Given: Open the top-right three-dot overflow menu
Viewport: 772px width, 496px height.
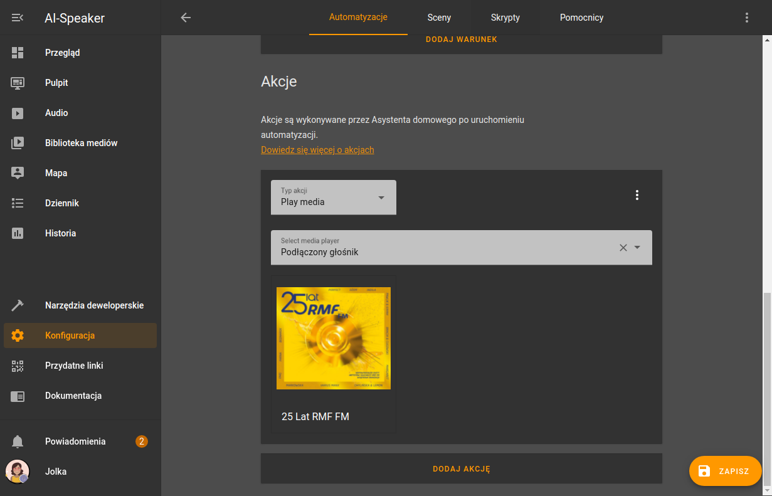Looking at the screenshot, I should (746, 18).
